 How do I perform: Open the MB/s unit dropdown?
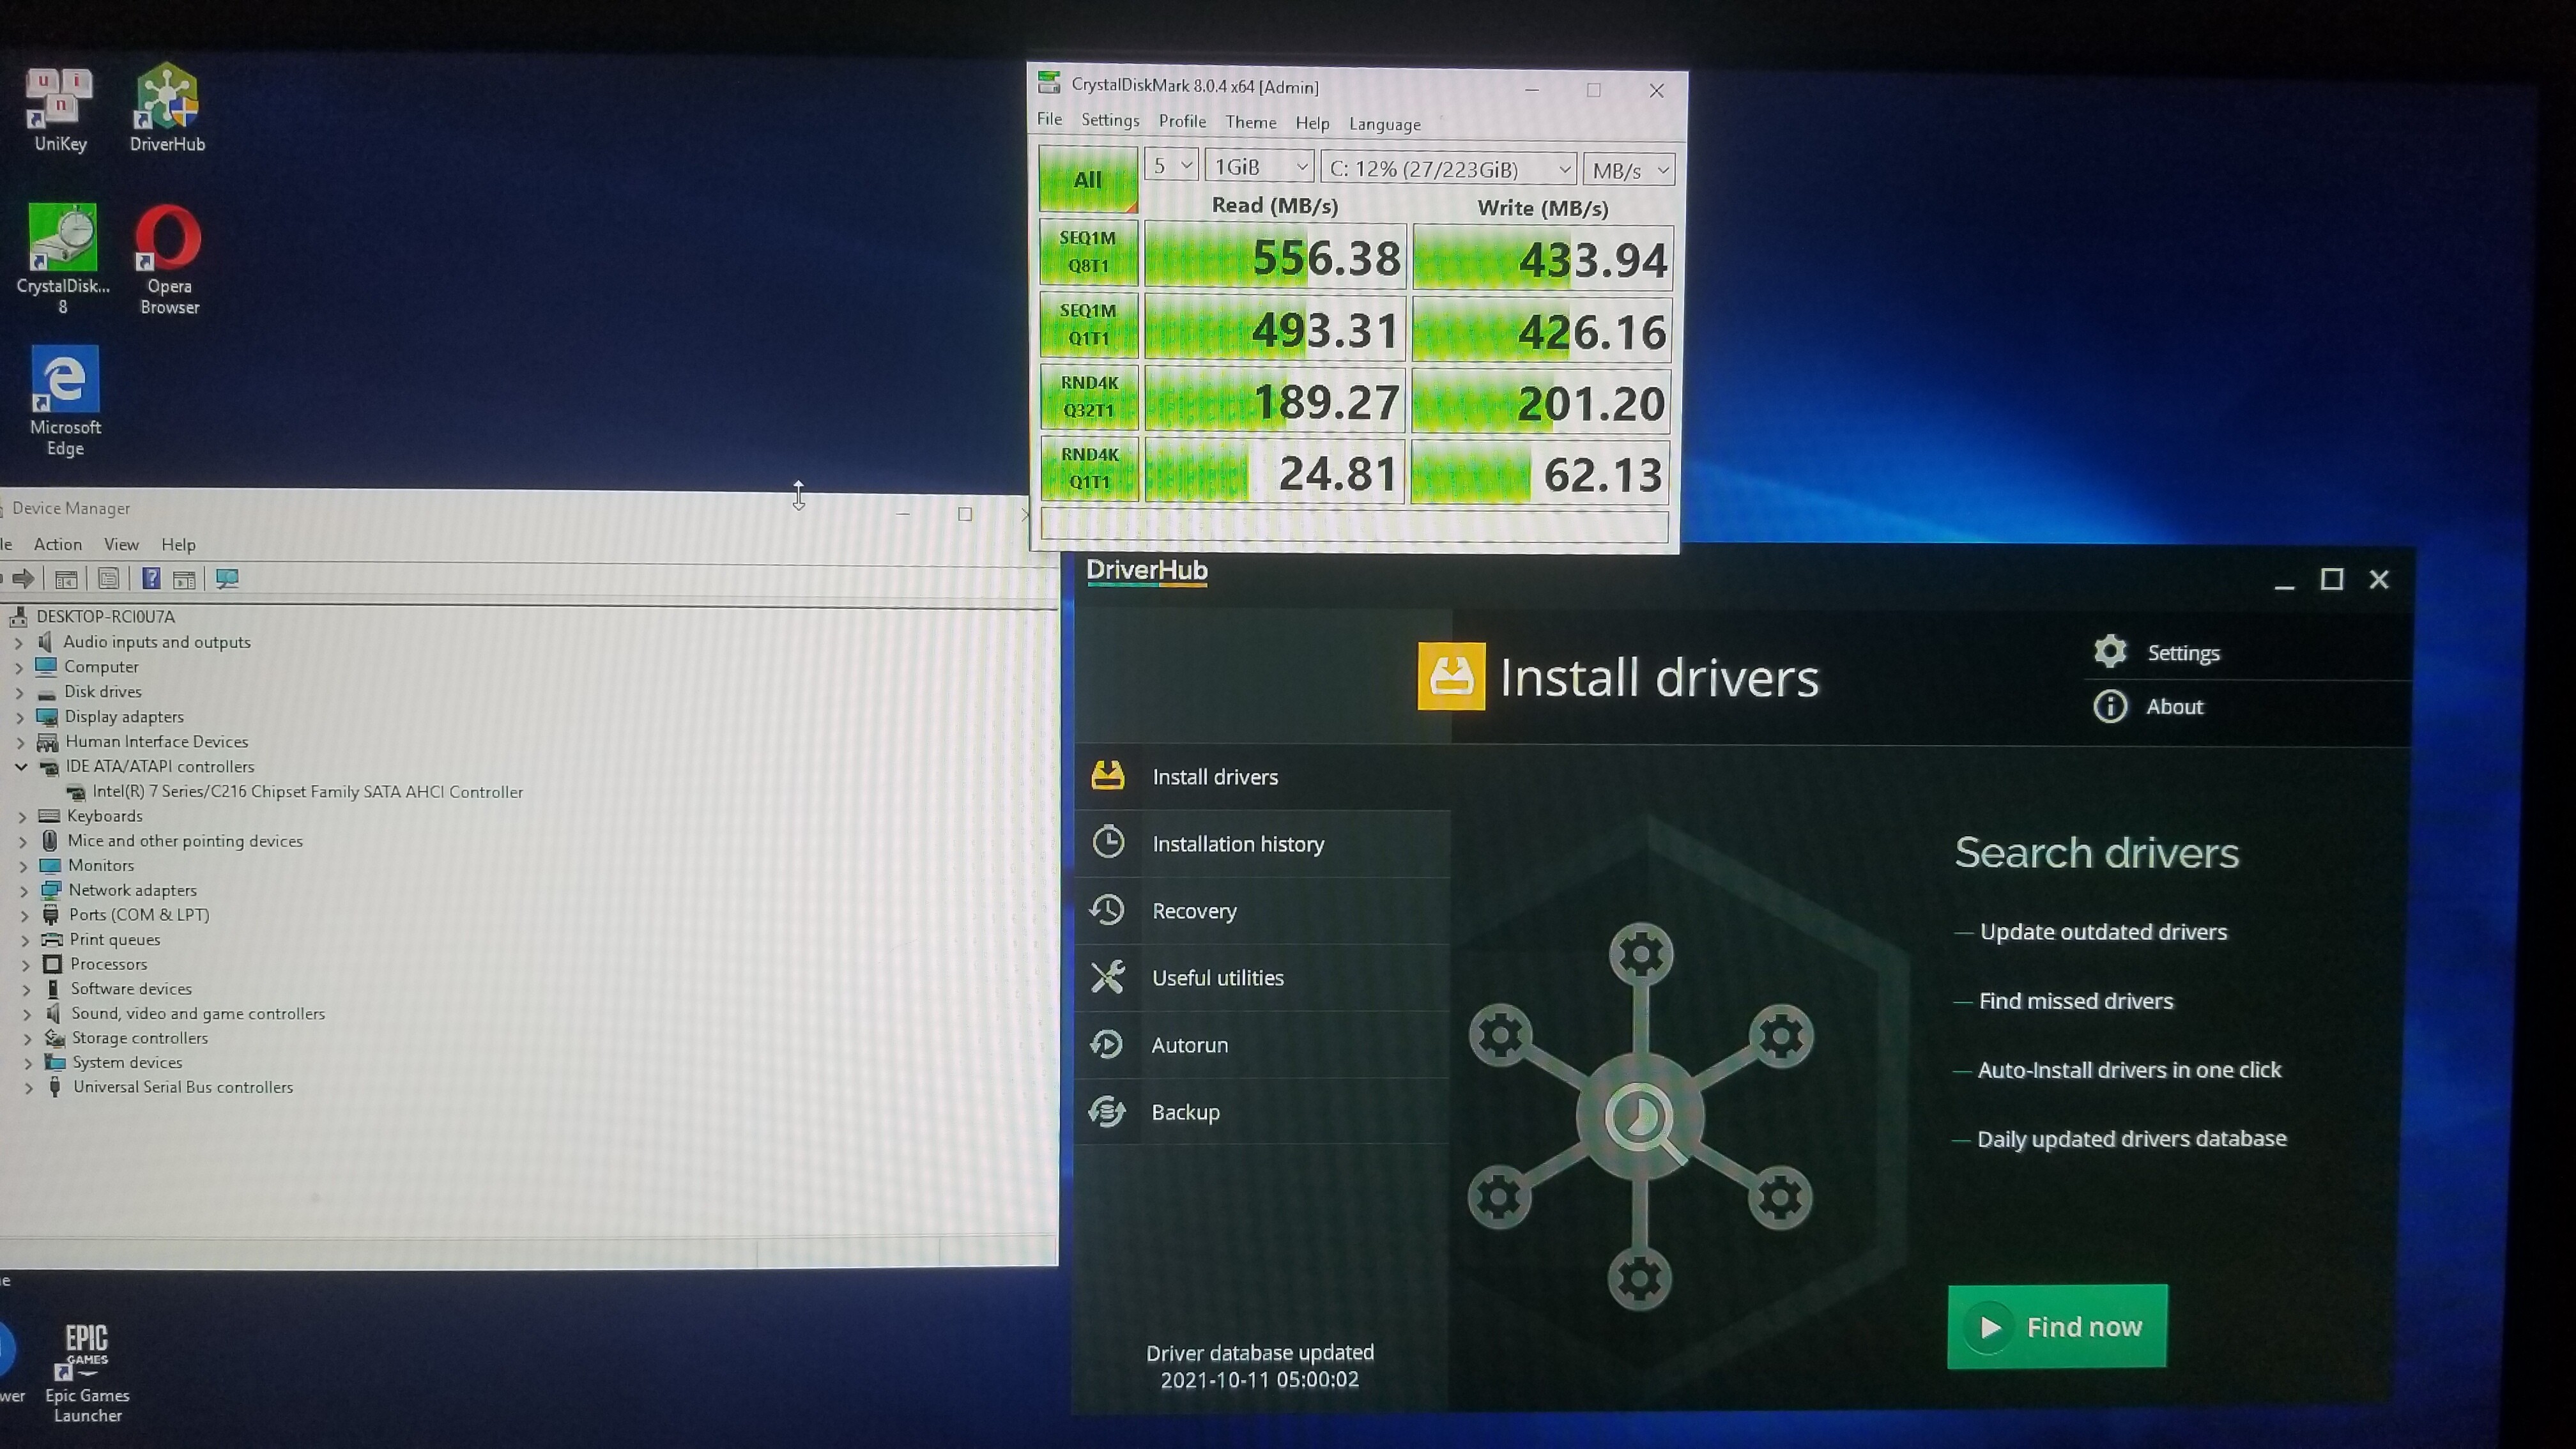1628,170
